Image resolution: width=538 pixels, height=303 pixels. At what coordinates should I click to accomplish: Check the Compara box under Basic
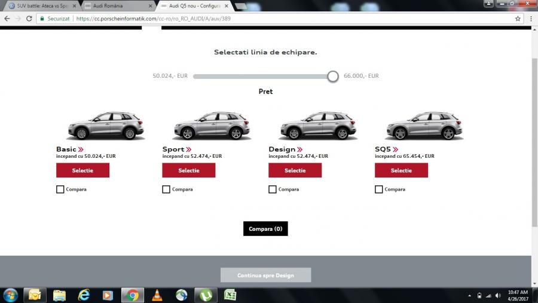pos(60,189)
